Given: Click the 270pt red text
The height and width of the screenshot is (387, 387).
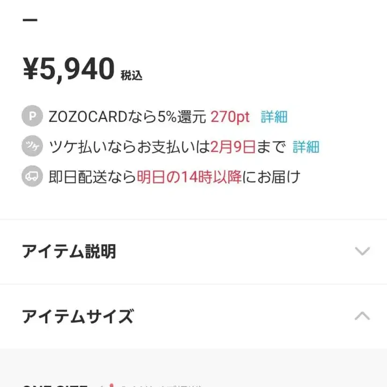Looking at the screenshot, I should 229,117.
